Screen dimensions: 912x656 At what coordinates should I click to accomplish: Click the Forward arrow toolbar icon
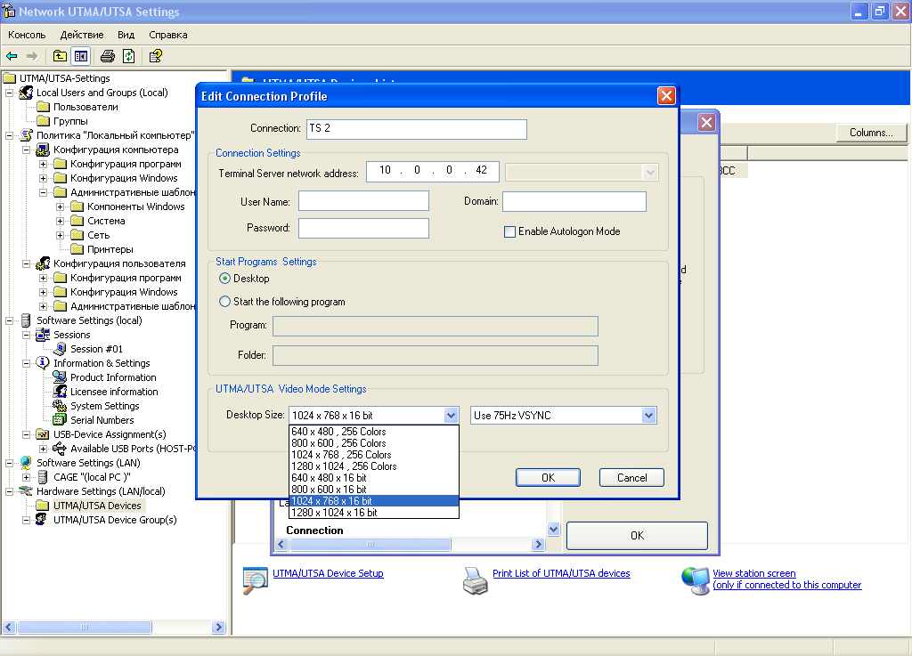[x=32, y=56]
